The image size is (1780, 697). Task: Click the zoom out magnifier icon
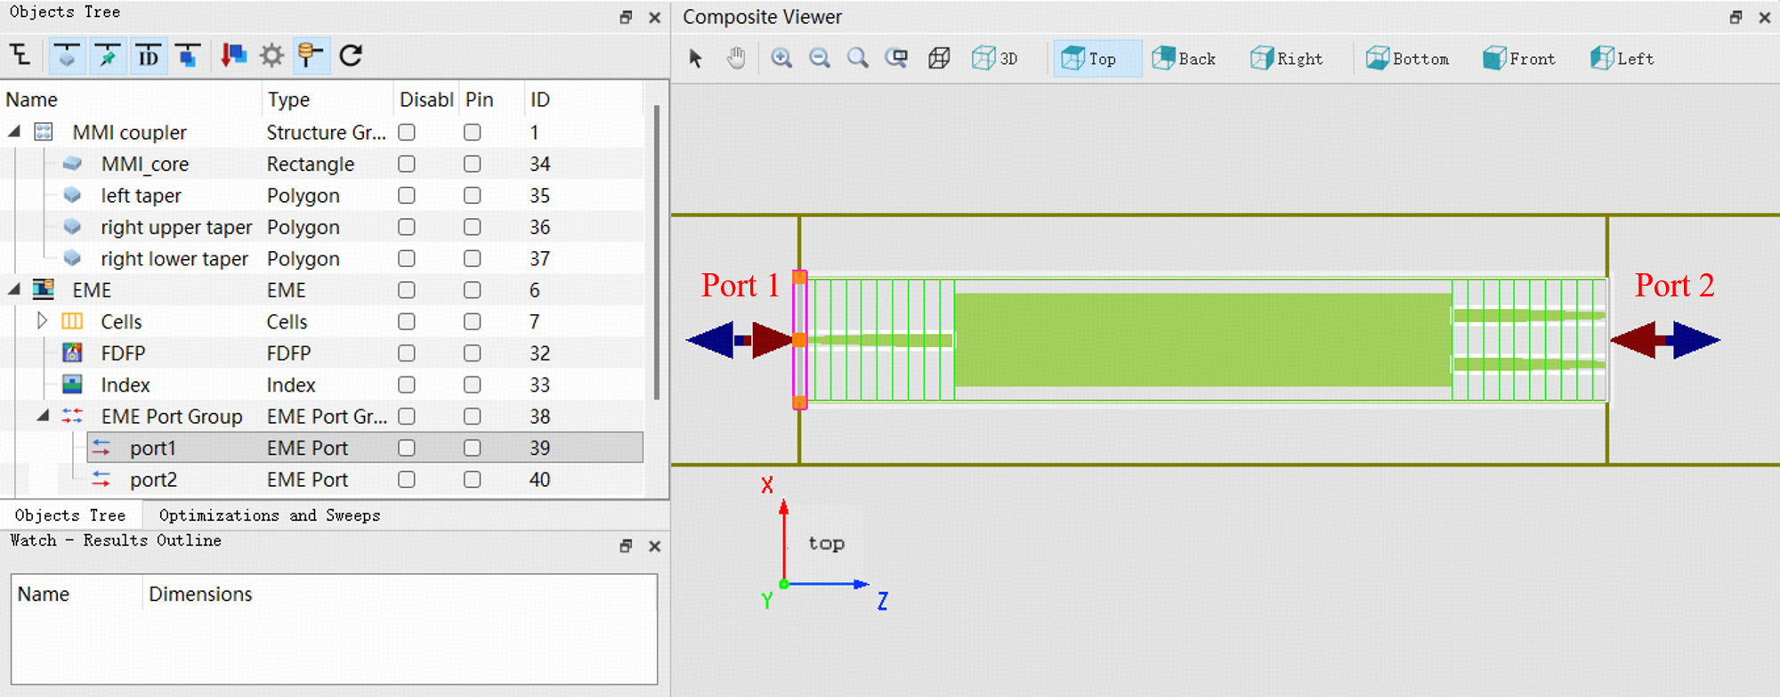point(820,59)
